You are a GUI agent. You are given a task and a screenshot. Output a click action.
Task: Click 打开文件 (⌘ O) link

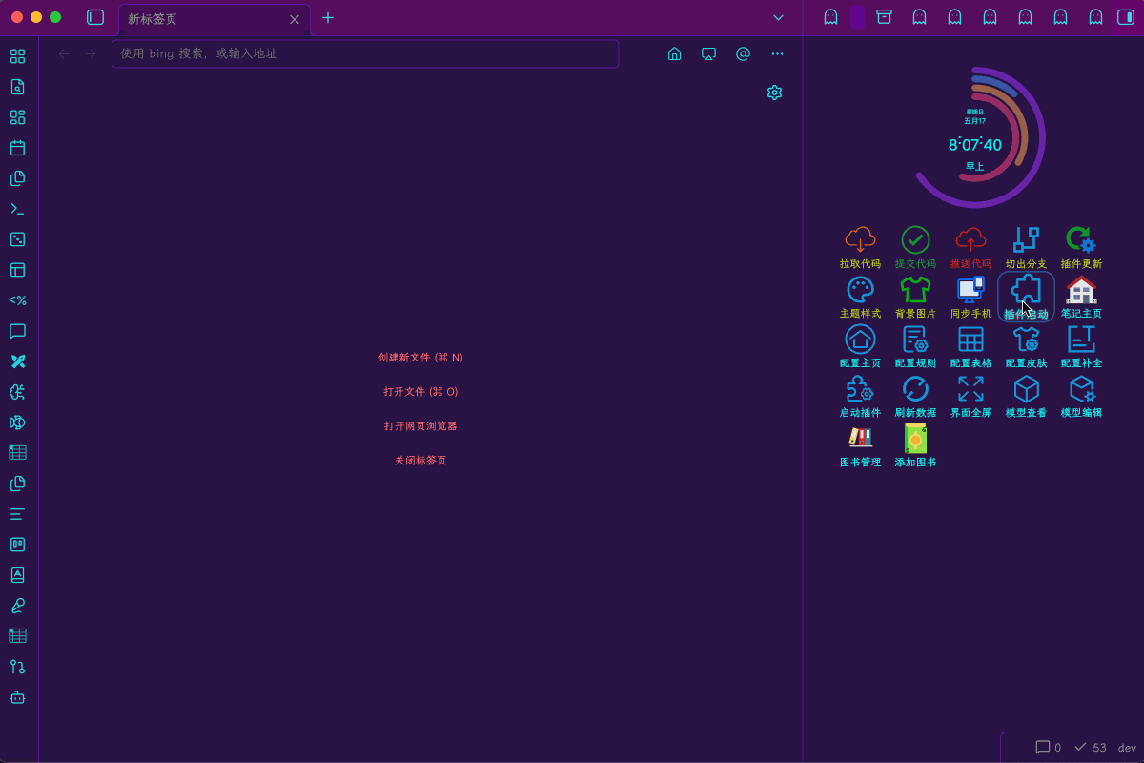point(420,392)
